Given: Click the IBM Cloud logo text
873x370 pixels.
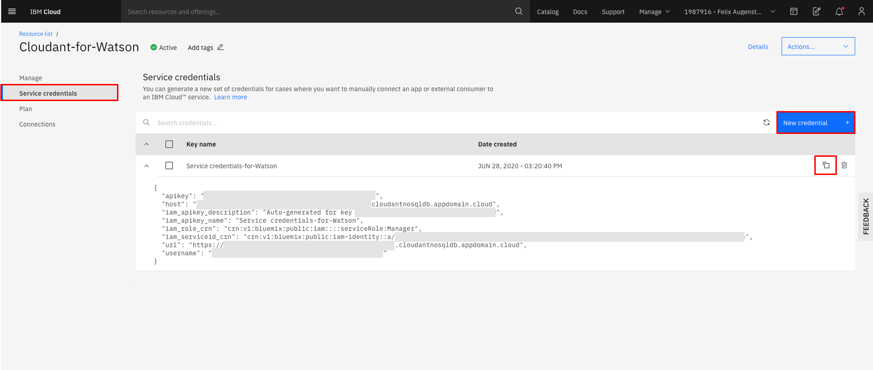Looking at the screenshot, I should (x=45, y=11).
